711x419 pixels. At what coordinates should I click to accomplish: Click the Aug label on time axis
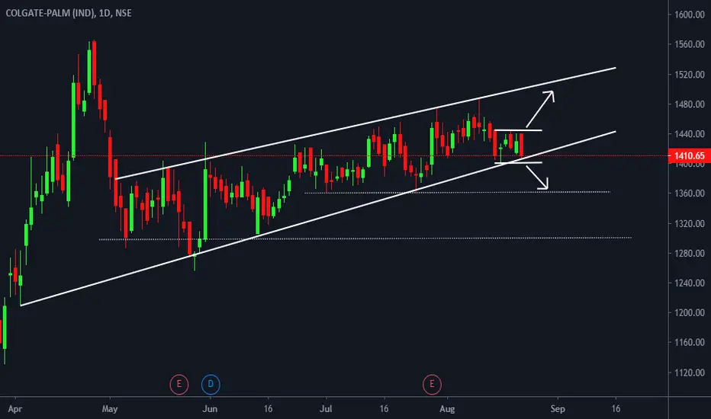(x=447, y=408)
